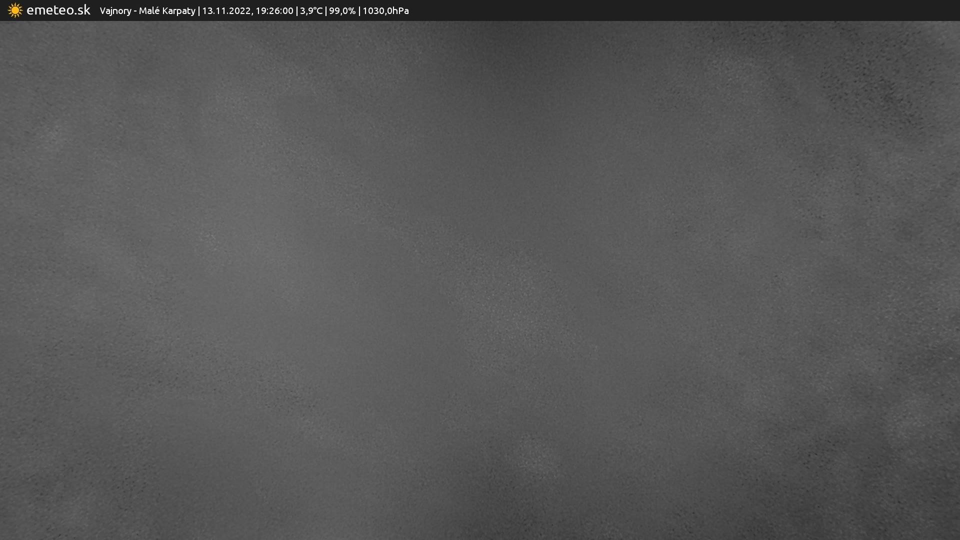The width and height of the screenshot is (960, 540).
Task: Click separator bar after Malé Karpaty
Action: tap(198, 11)
